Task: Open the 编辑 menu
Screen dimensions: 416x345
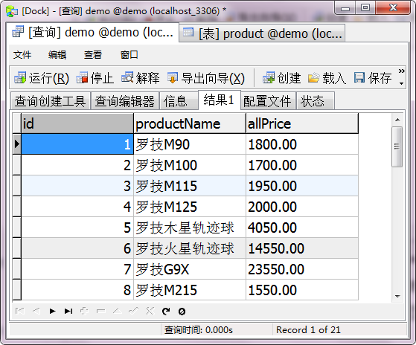Action: coord(57,55)
